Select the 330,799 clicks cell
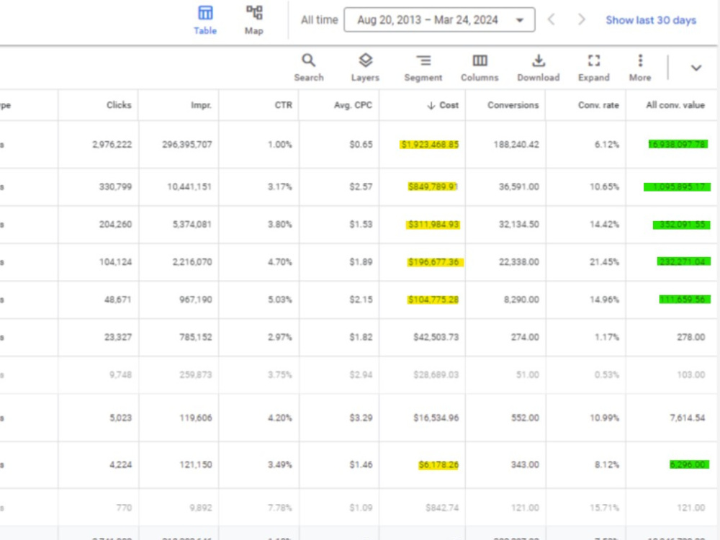Screen dimensions: 720x540 pos(115,187)
